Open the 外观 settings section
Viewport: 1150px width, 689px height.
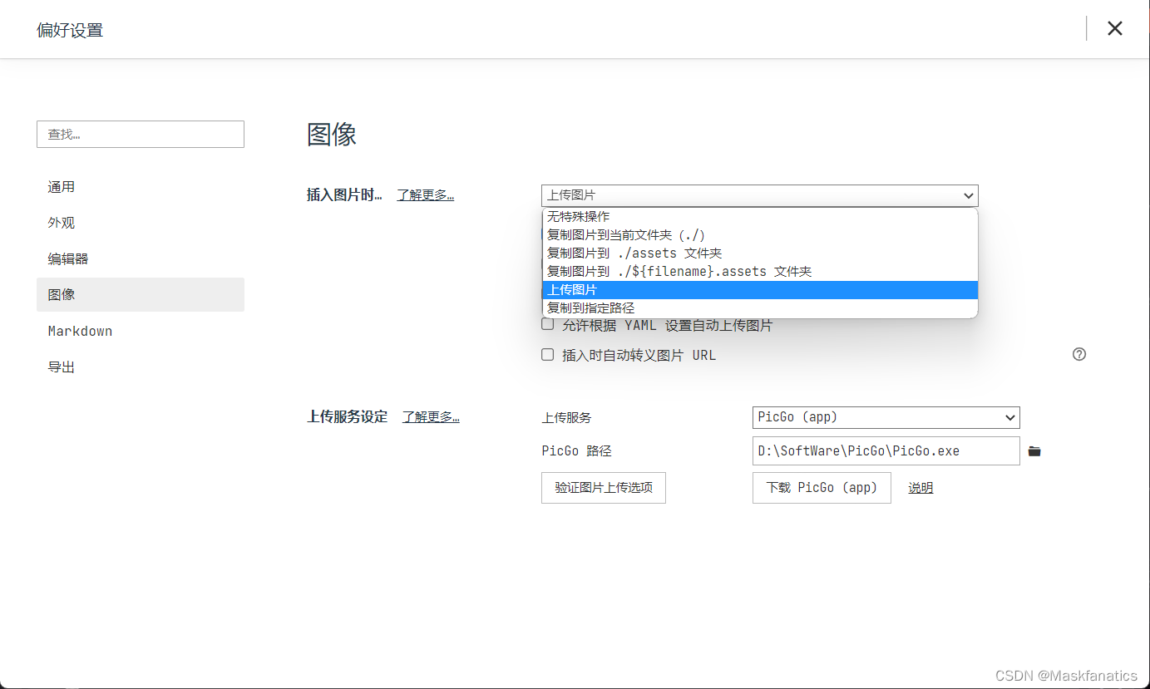pos(141,223)
